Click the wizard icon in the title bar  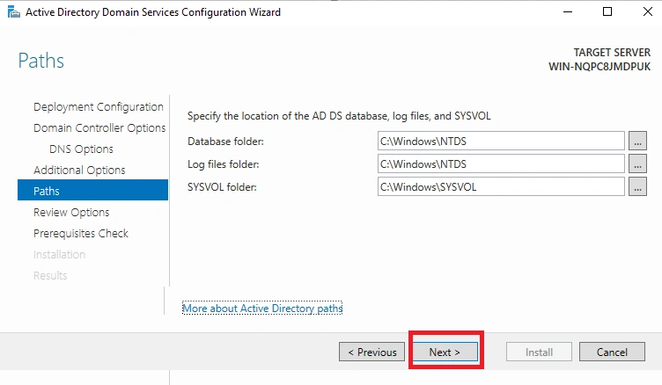[13, 12]
